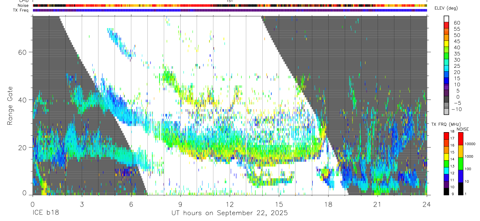Click the '60' tick label on Range Gate axis
The width and height of the screenshot is (480, 221).
tap(23, 52)
